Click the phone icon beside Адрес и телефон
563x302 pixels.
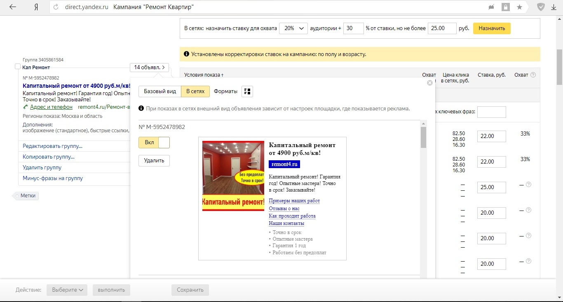coord(26,107)
